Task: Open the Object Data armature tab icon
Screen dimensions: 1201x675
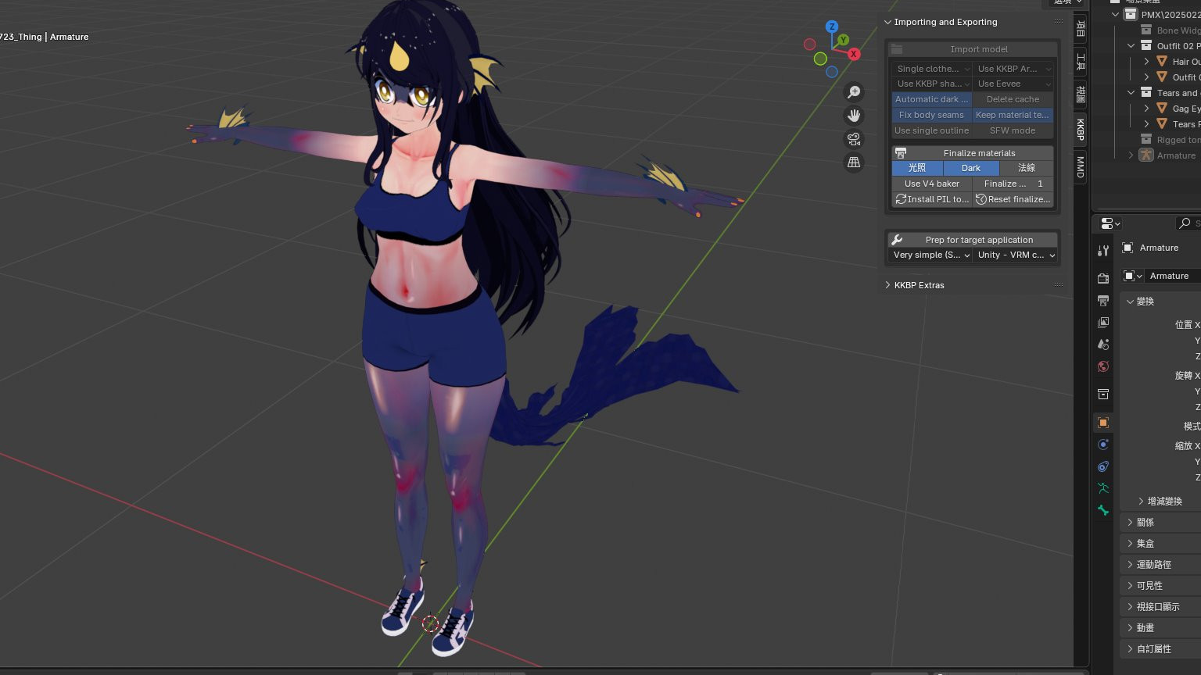Action: pos(1103,488)
